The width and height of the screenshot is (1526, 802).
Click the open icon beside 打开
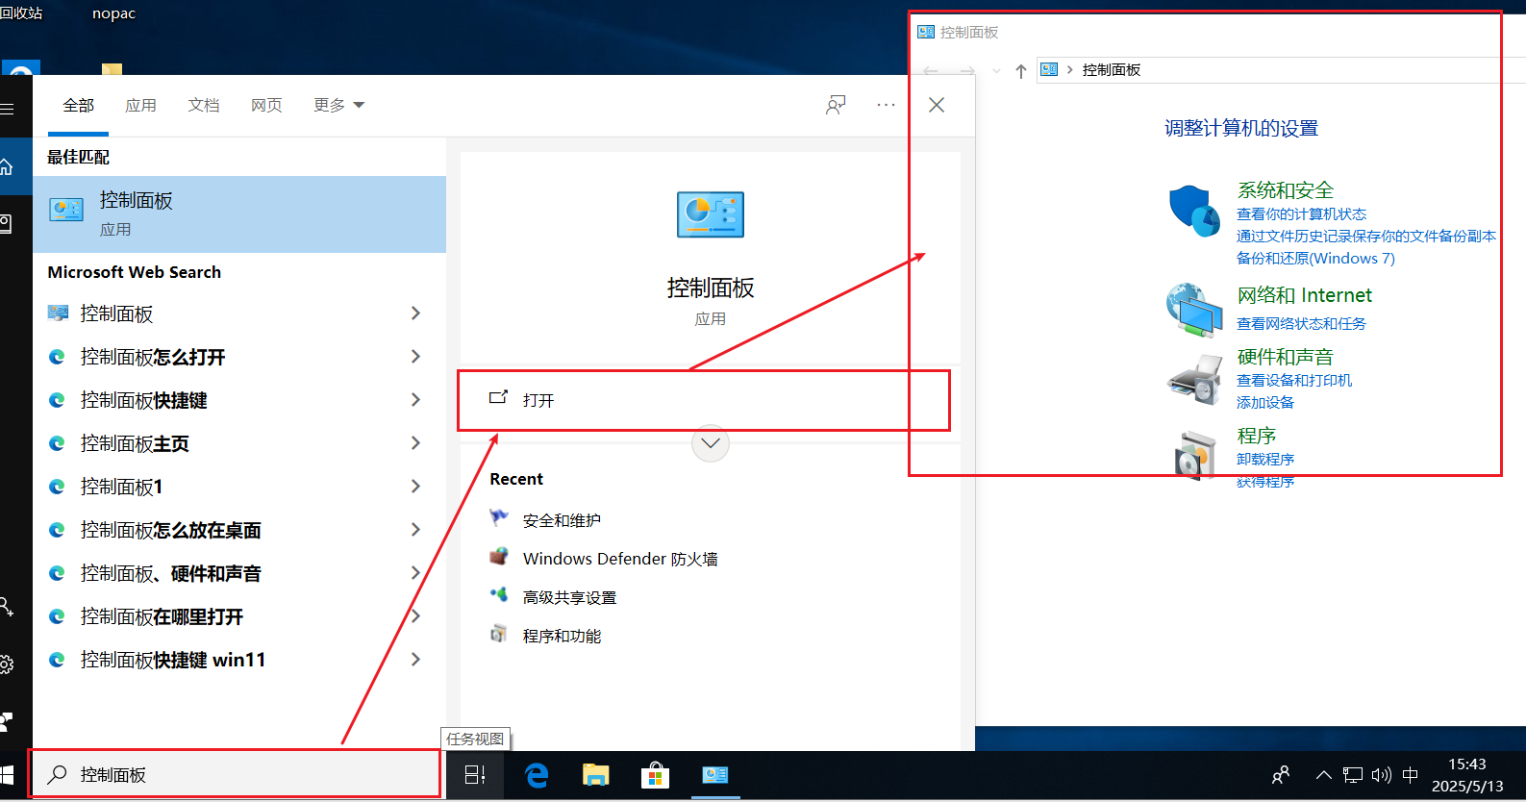click(x=498, y=397)
